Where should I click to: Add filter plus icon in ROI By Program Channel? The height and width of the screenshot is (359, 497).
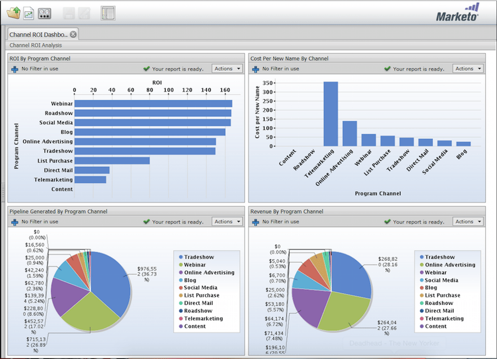(15, 69)
